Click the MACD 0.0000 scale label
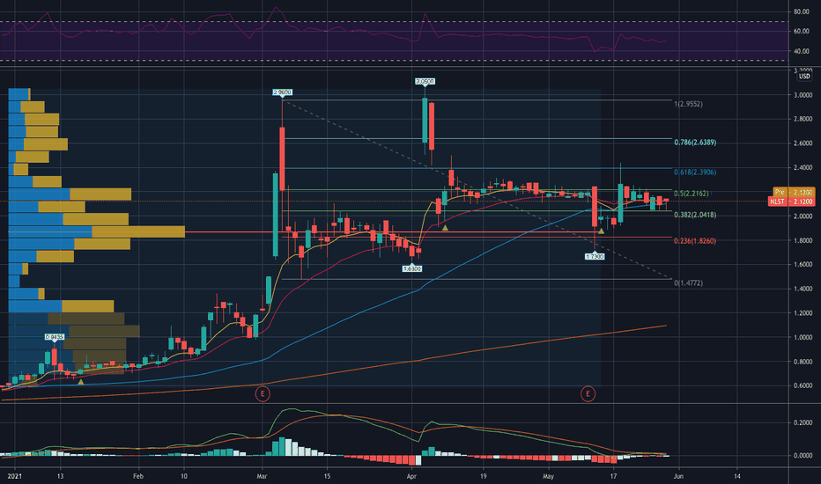821x484 pixels. [x=803, y=456]
